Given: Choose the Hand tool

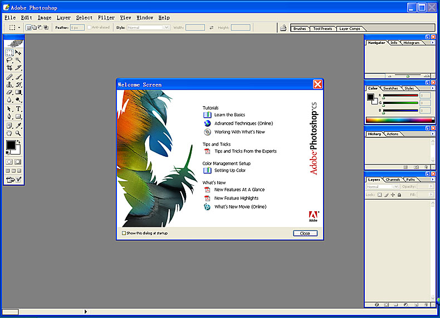Looking at the screenshot, I should pos(9,133).
